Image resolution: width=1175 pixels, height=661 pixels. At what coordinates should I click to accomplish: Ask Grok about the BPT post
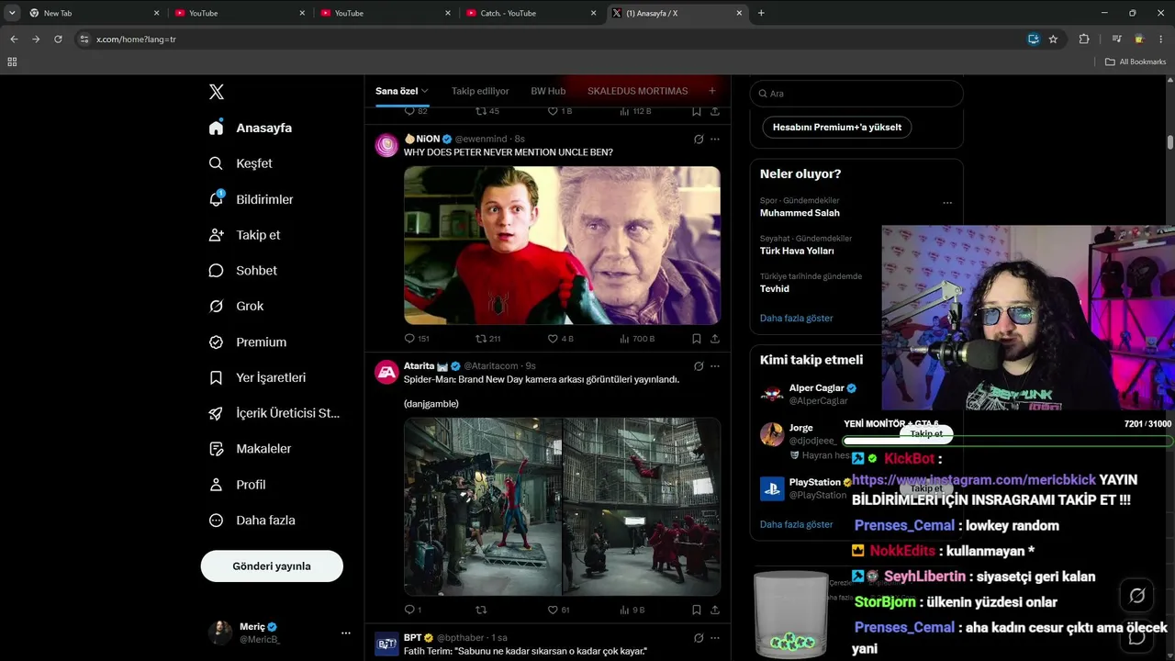click(699, 637)
